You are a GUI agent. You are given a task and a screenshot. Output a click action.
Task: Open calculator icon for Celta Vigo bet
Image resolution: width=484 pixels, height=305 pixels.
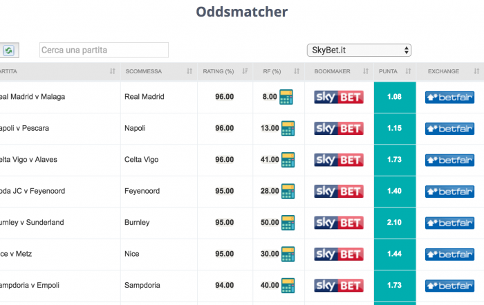tap(288, 160)
